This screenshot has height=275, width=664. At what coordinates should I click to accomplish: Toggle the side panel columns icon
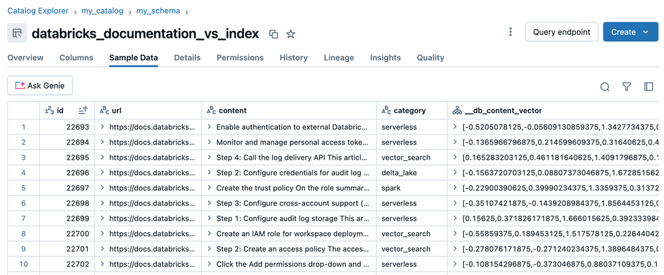click(648, 87)
